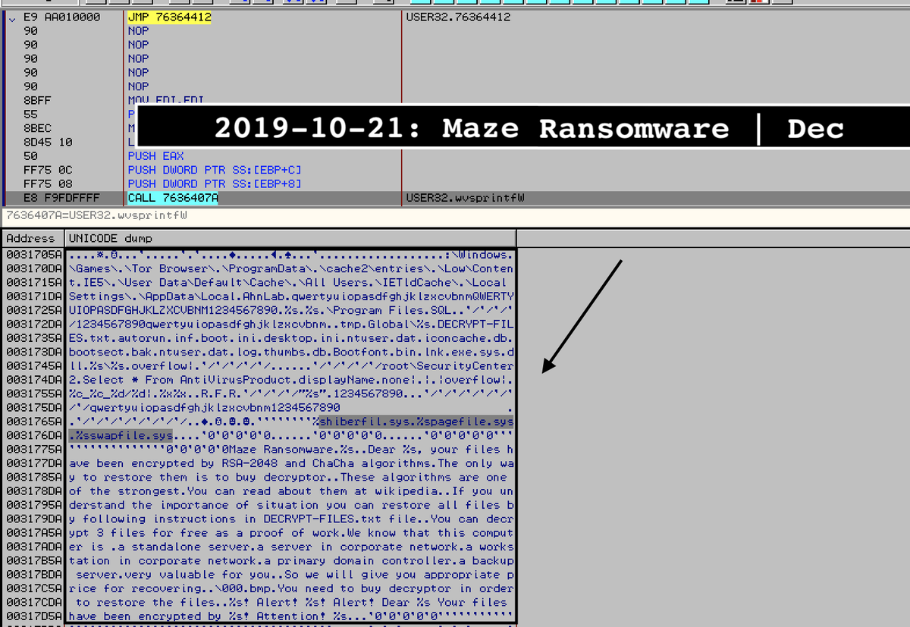Viewport: 910px width, 627px height.
Task: Click the 7636407A=USER32.wvsprintfW info line
Action: pyautogui.click(x=96, y=216)
